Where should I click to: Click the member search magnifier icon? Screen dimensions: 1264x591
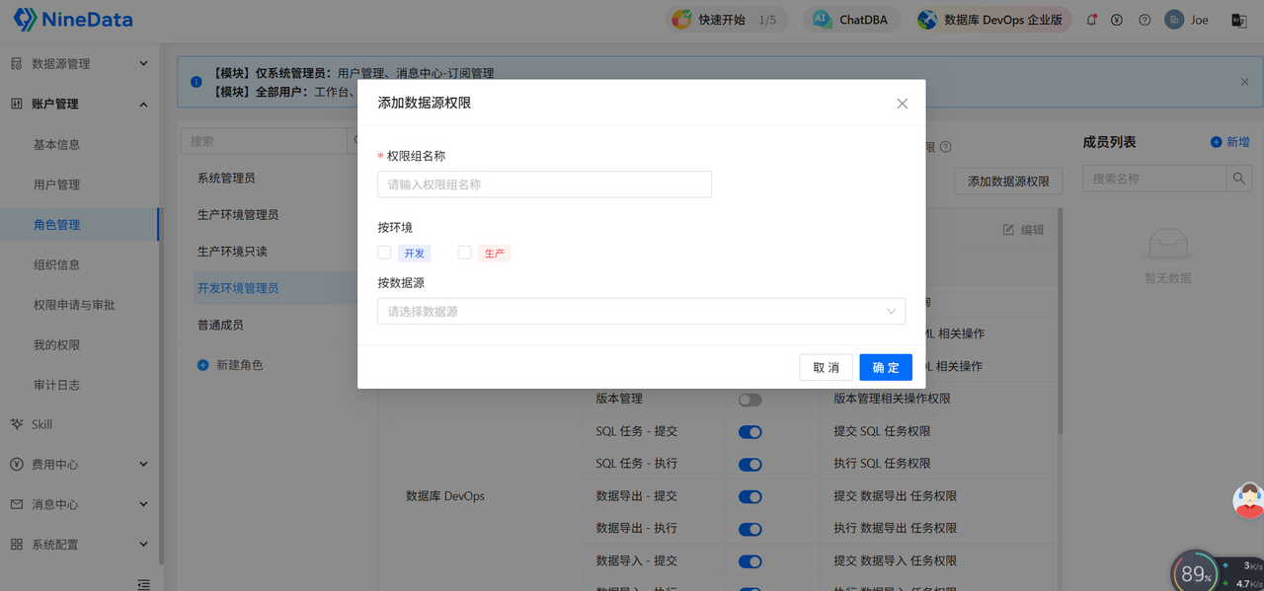click(1238, 179)
